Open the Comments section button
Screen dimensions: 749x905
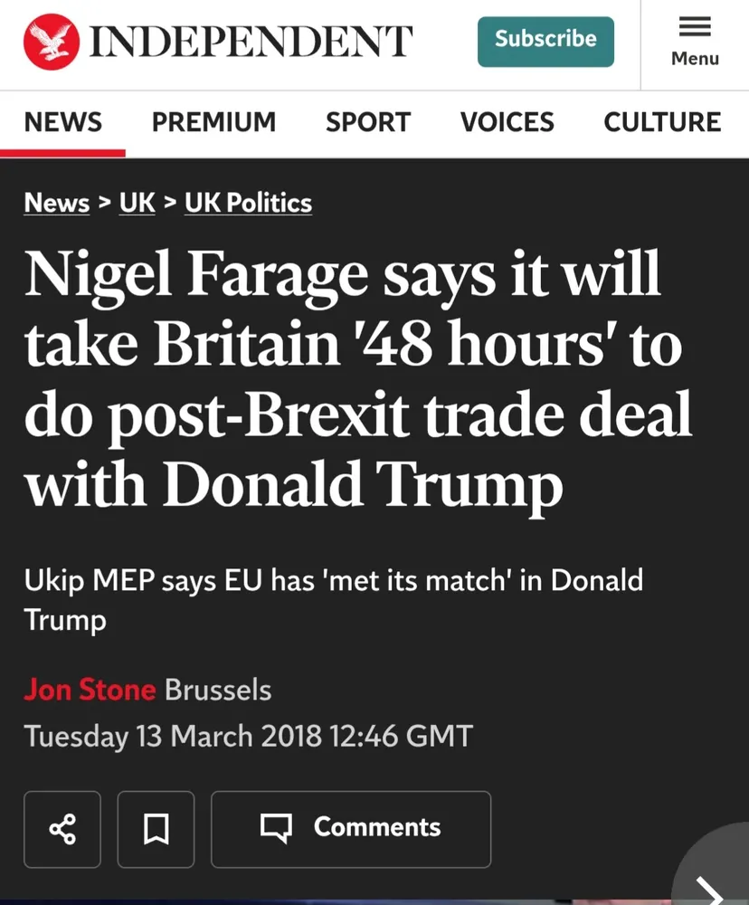tap(351, 829)
